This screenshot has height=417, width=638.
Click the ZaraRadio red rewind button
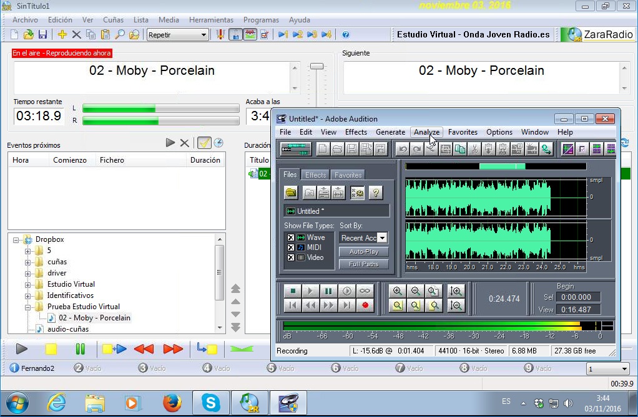[144, 348]
